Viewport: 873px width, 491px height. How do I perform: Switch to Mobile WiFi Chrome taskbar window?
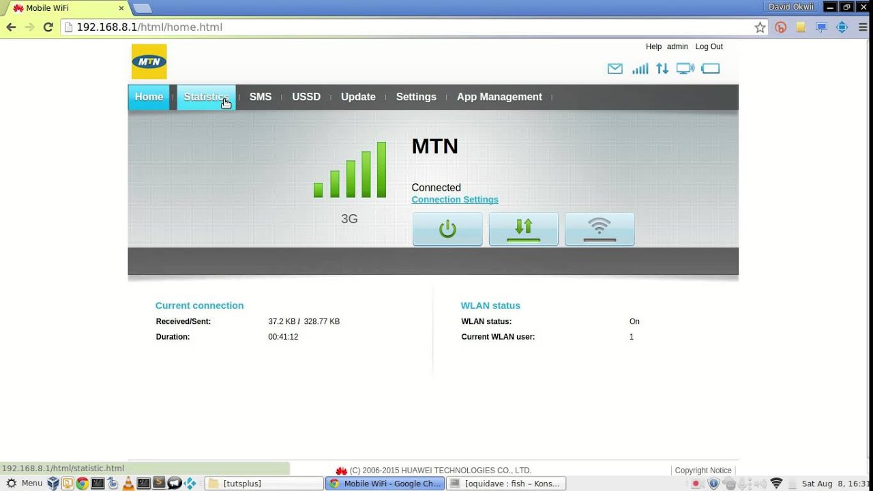[385, 483]
